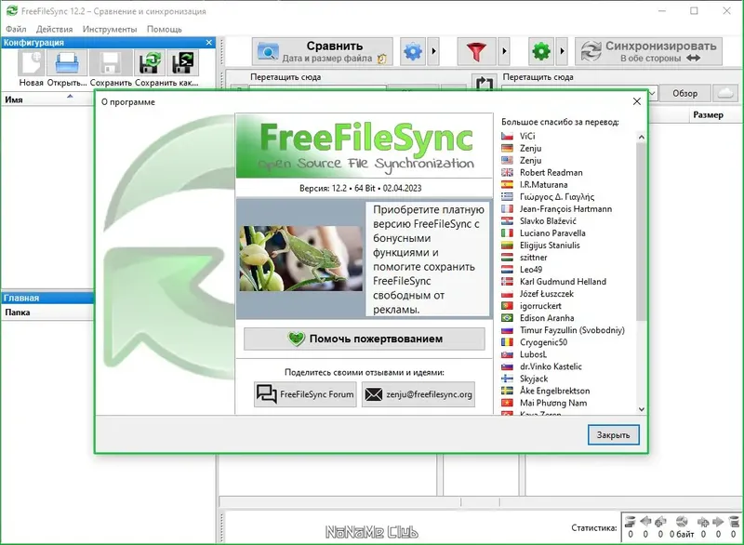Click the delete-right statistics icon in status bar

click(734, 521)
